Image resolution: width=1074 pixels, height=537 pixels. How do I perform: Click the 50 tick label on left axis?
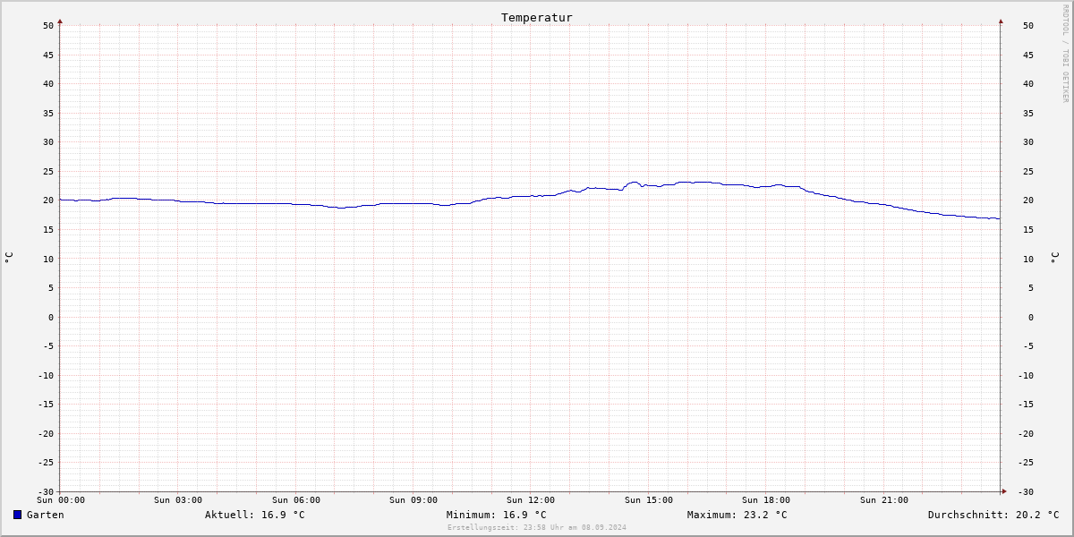tap(48, 25)
